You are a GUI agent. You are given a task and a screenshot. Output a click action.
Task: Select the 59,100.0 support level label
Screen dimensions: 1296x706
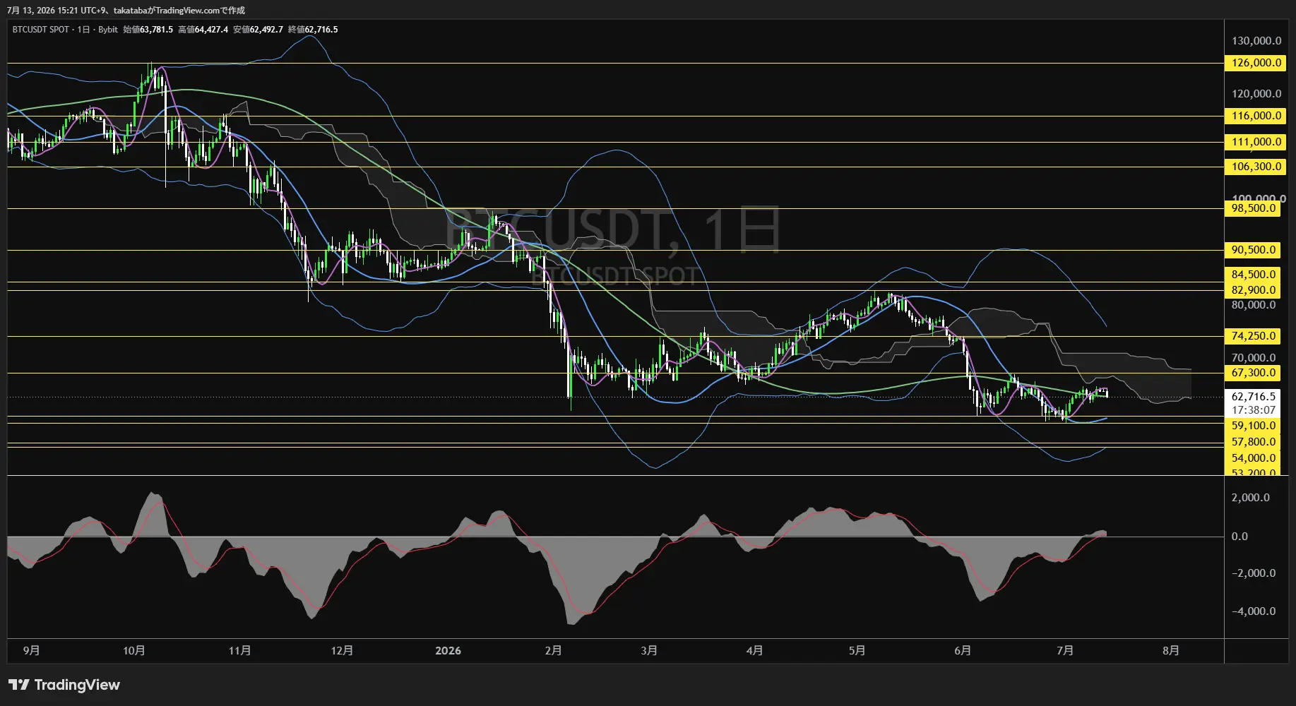[1253, 426]
